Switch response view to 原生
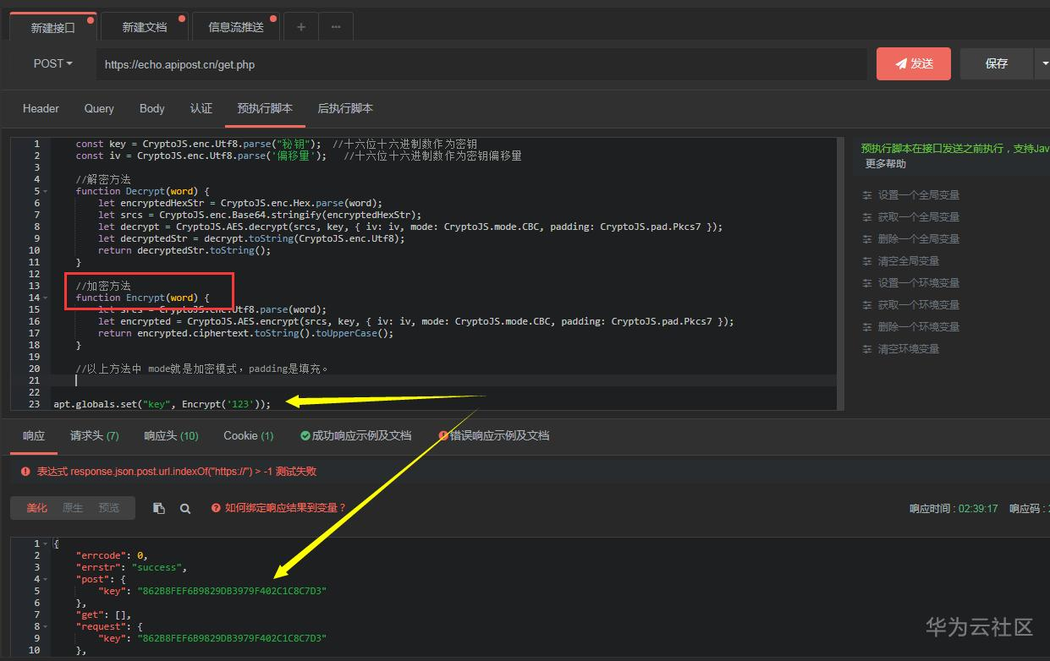 coord(73,508)
